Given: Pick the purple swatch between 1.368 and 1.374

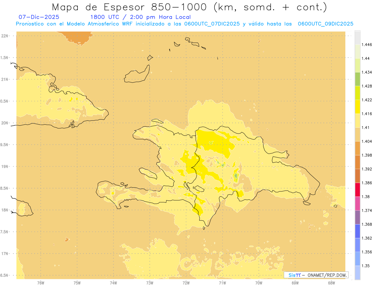Looking at the screenshot, I should point(357,217).
